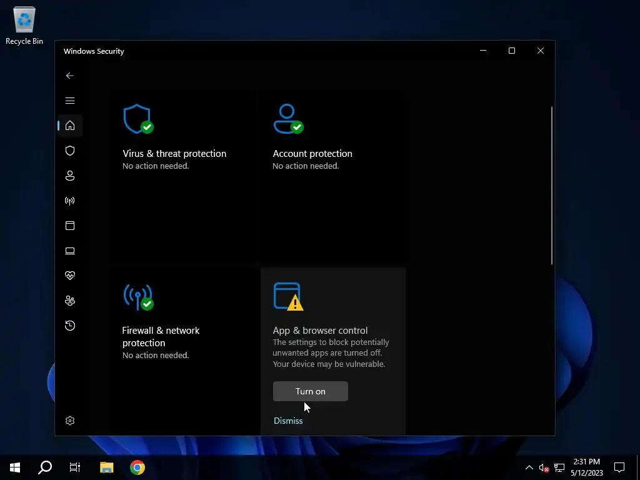Maximize the Windows Security window
Screen dimensions: 640x480
pos(512,51)
